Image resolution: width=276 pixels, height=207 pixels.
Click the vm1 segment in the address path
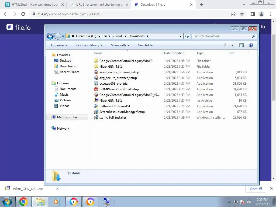[x=119, y=36]
